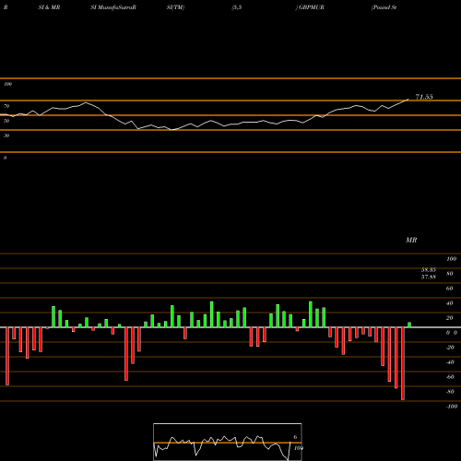
Task: Click the 30 axis label of RSI panel
Action: click(x=6, y=136)
